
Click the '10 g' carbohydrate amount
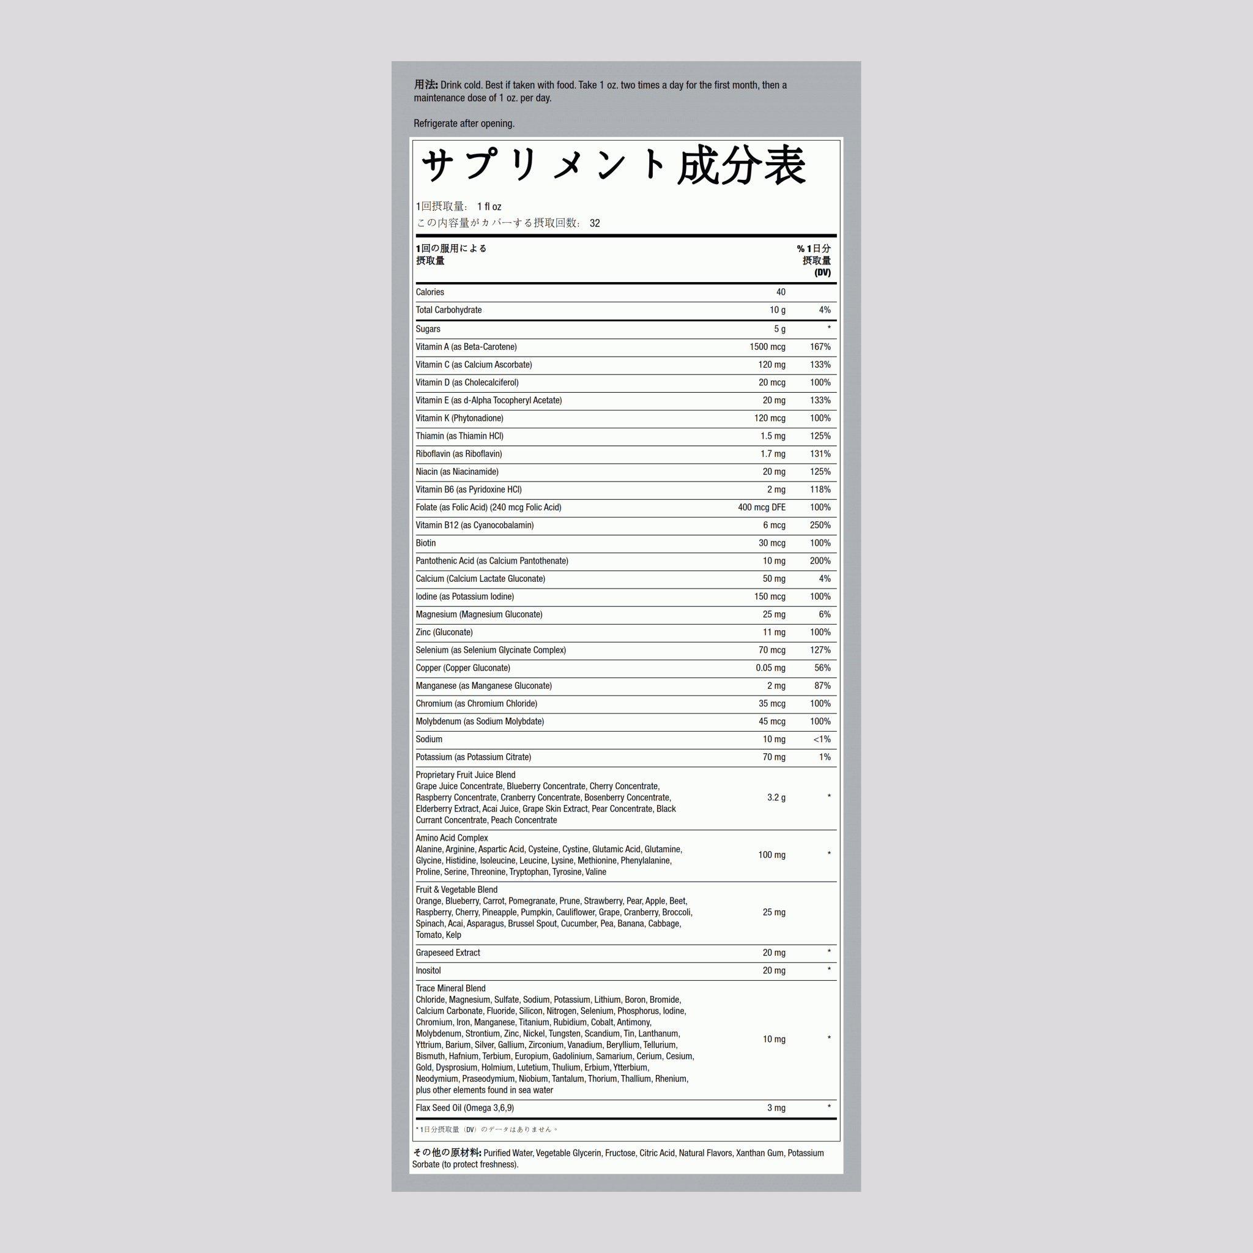point(778,310)
